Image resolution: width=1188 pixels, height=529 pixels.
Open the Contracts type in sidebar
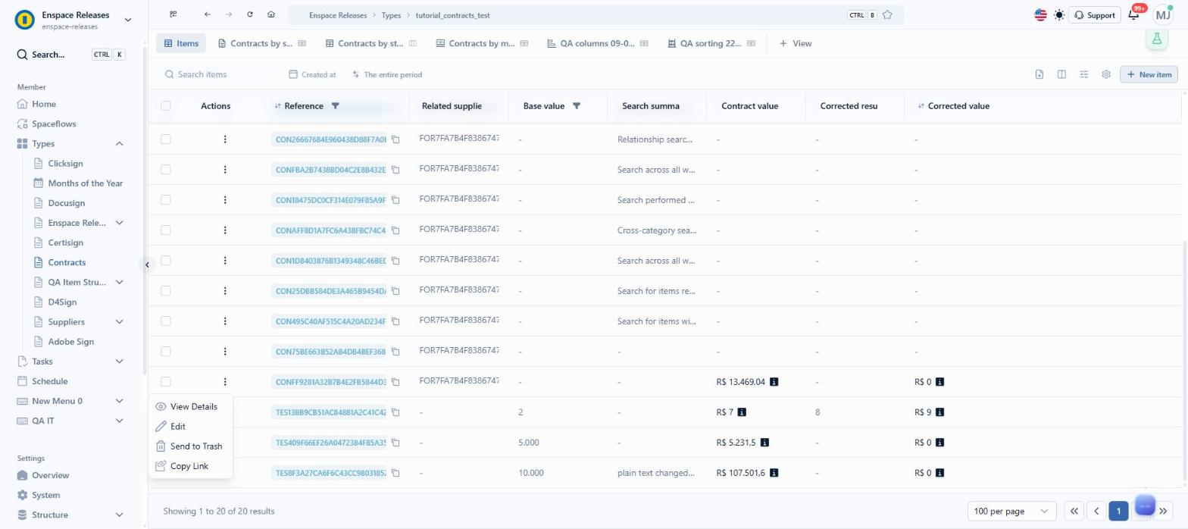tap(67, 262)
